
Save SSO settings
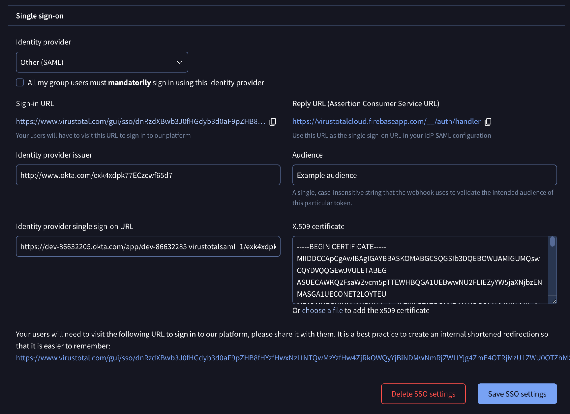517,394
